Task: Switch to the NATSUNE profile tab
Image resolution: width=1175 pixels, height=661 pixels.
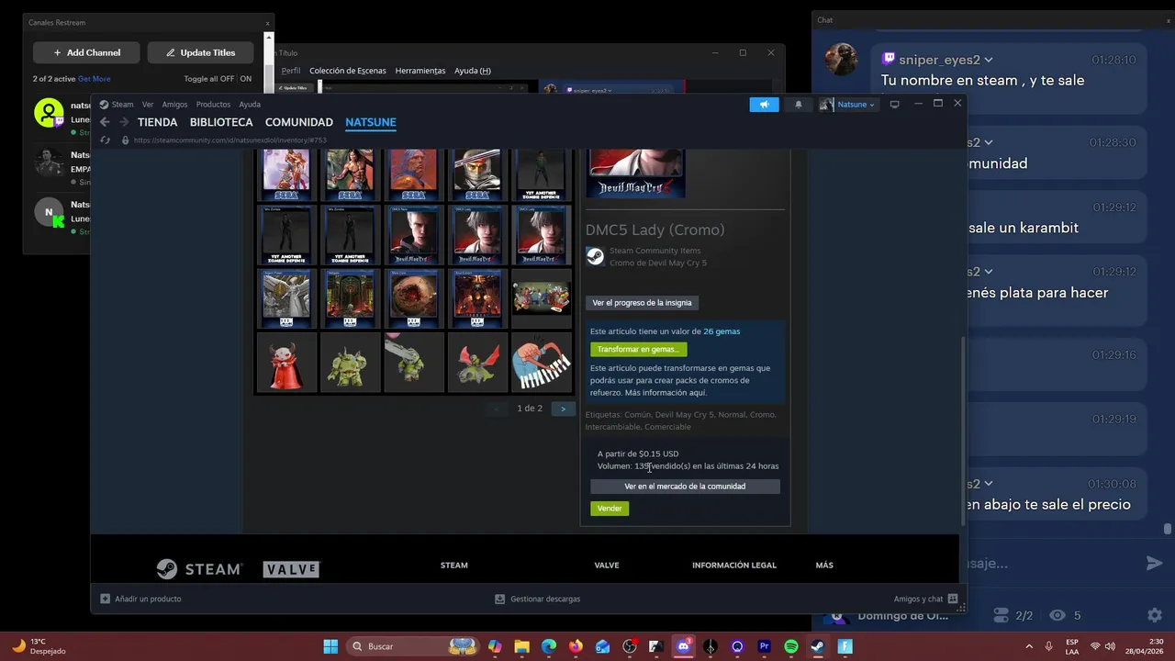Action: [371, 122]
